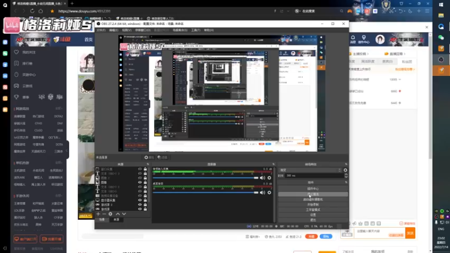Viewport: 450px width, 253px height.
Task: Click the Douyu page vertical scrollbar
Action: pyautogui.click(x=430, y=96)
